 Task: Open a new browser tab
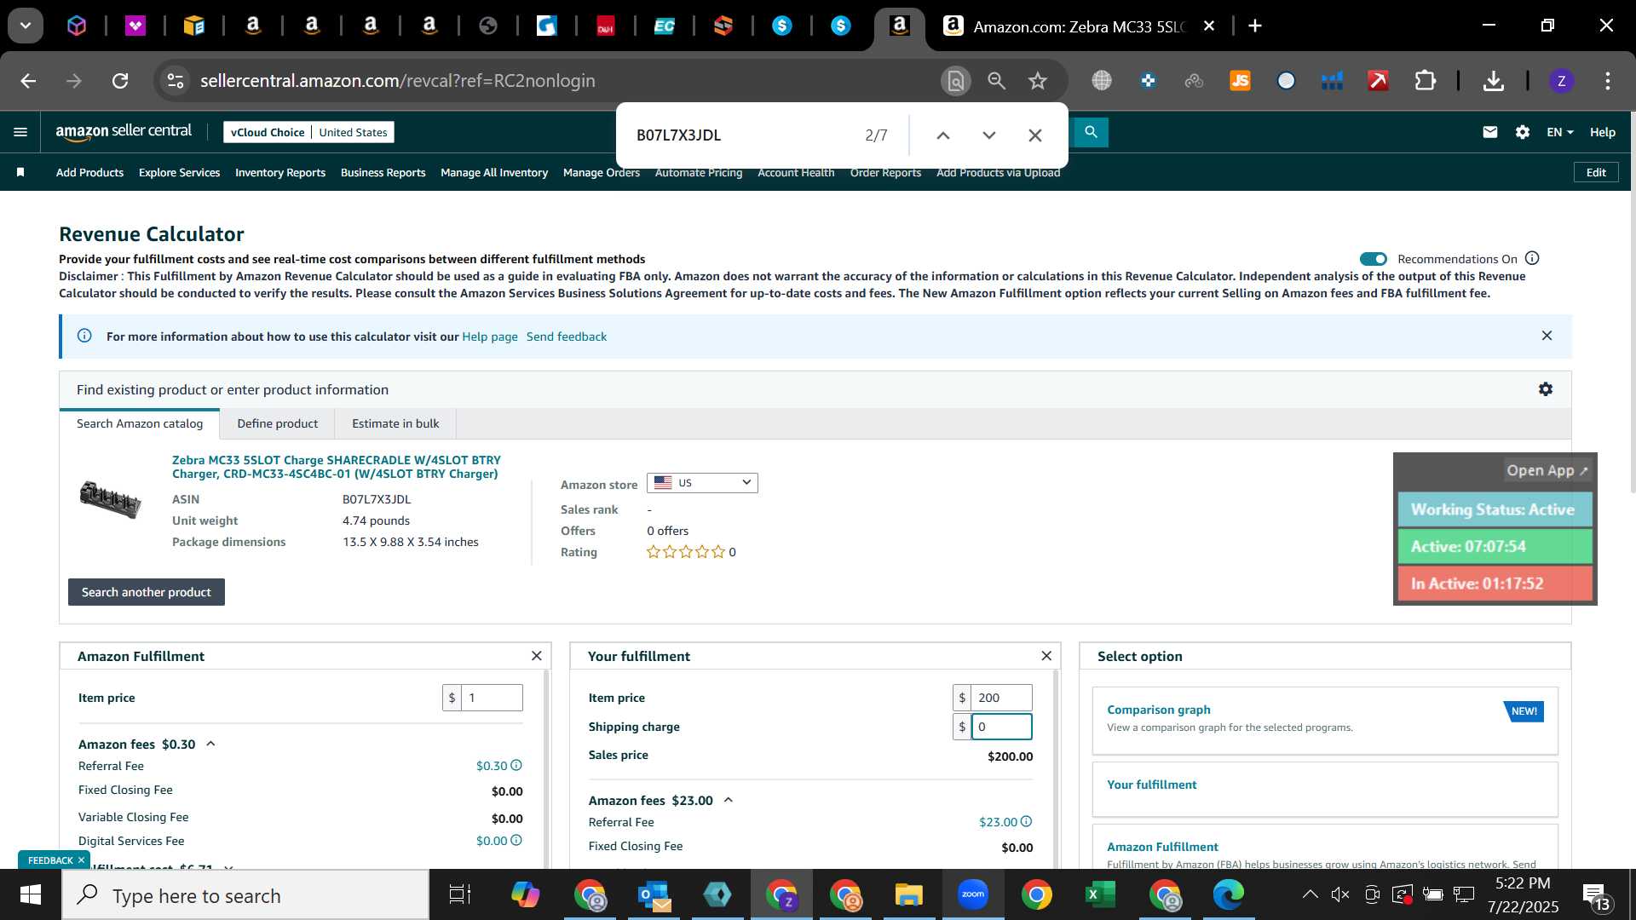coord(1254,26)
